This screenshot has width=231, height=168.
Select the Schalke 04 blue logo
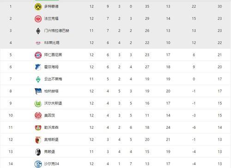coord(38,164)
